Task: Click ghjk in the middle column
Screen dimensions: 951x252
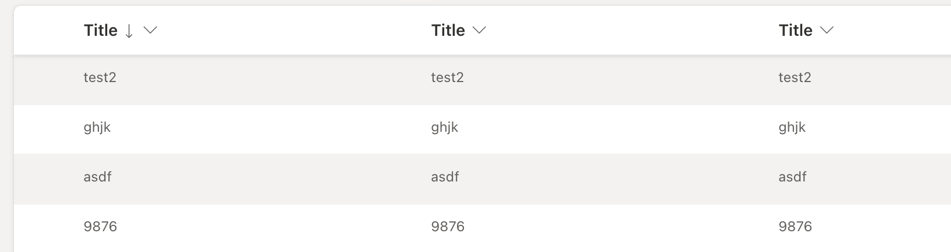Action: tap(445, 128)
